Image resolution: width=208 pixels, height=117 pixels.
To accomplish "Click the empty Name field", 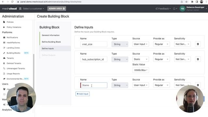I will coord(94,85).
